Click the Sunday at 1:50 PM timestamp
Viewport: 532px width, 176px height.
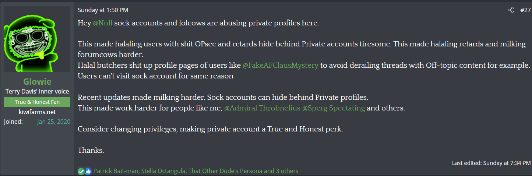[103, 10]
